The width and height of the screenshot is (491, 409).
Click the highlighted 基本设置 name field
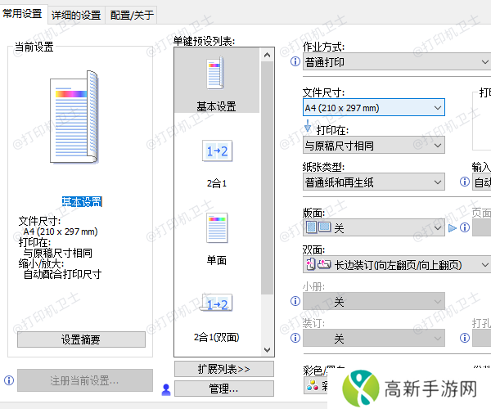pyautogui.click(x=82, y=202)
